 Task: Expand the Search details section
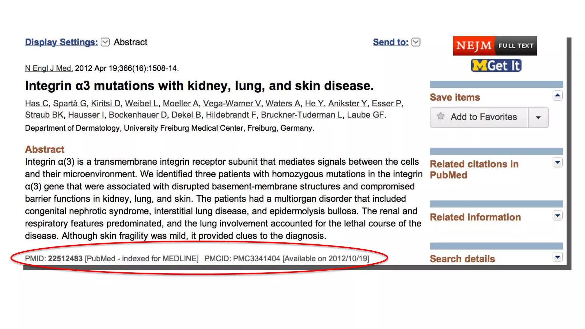pos(557,258)
